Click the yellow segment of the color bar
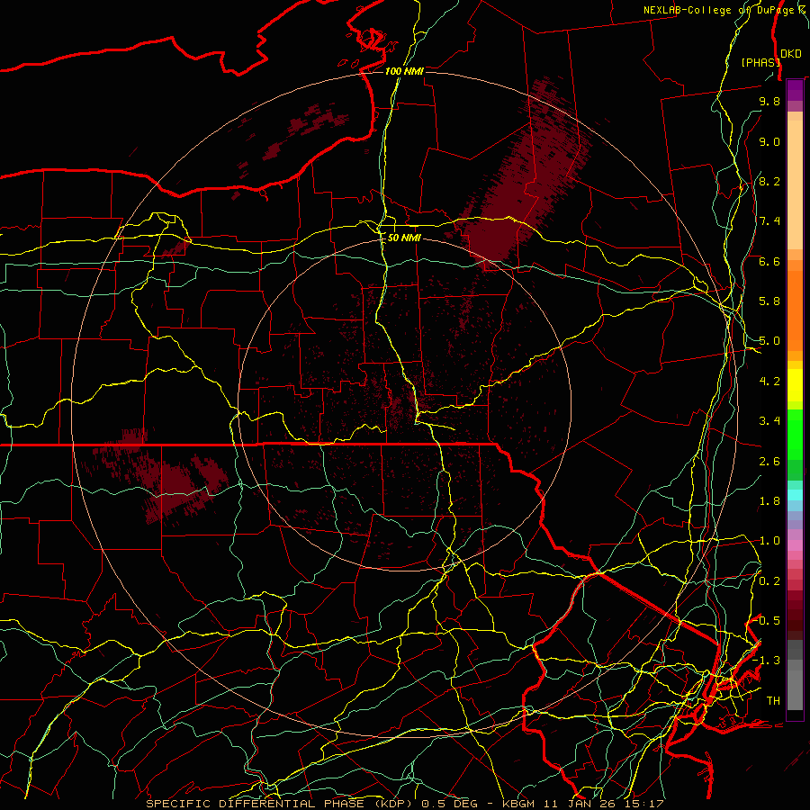The width and height of the screenshot is (810, 810). click(x=795, y=385)
